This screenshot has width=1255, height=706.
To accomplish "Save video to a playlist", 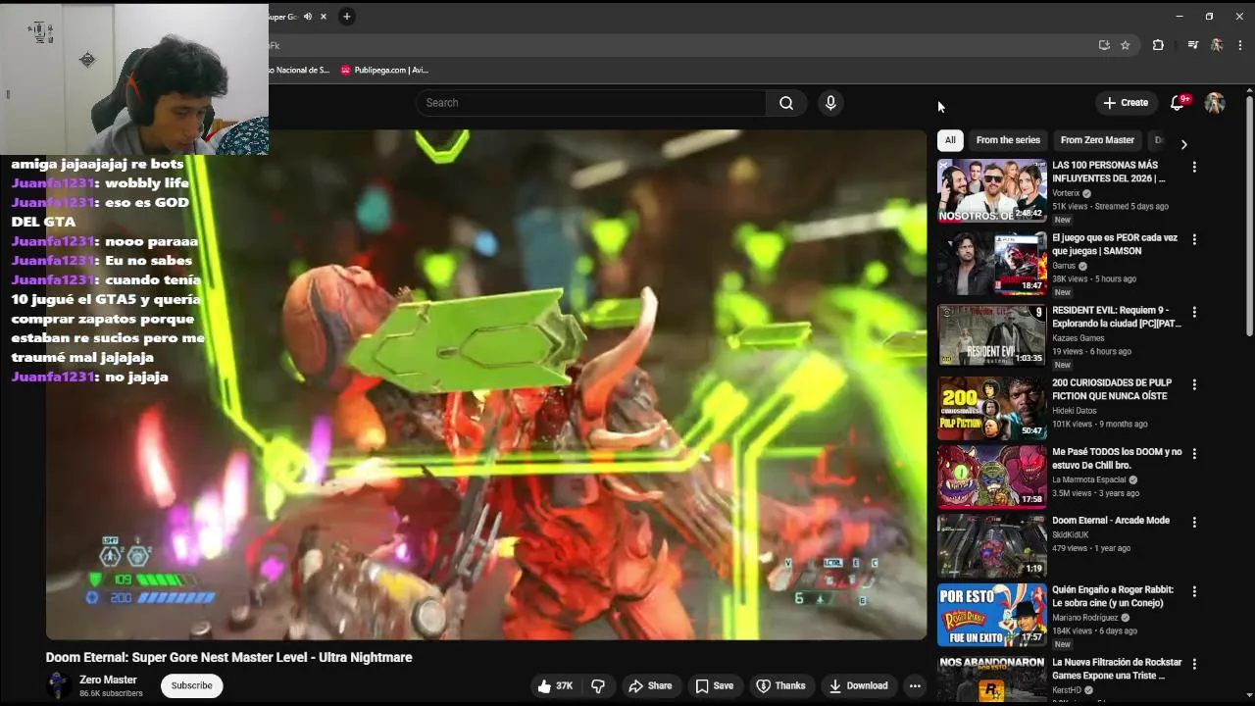I will point(714,686).
